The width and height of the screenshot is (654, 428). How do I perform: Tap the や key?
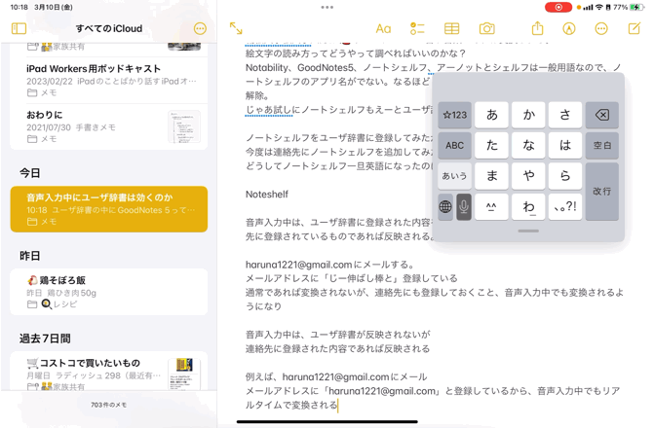click(x=528, y=176)
